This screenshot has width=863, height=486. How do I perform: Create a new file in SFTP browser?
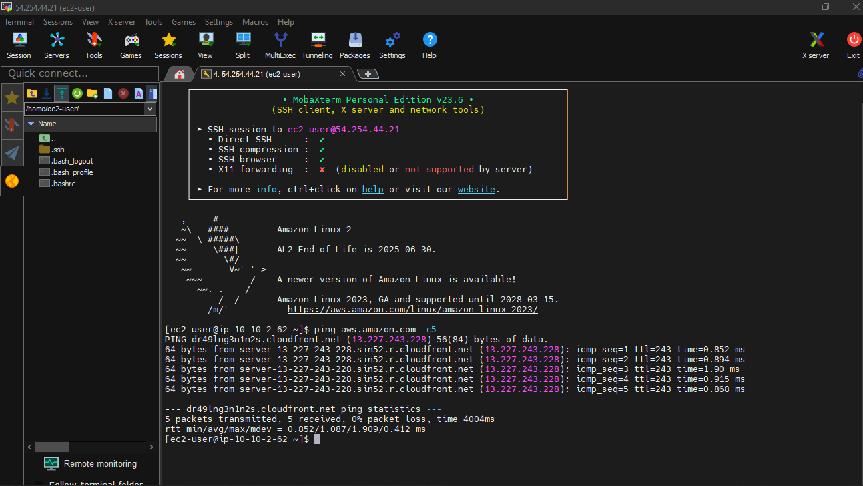coord(108,93)
